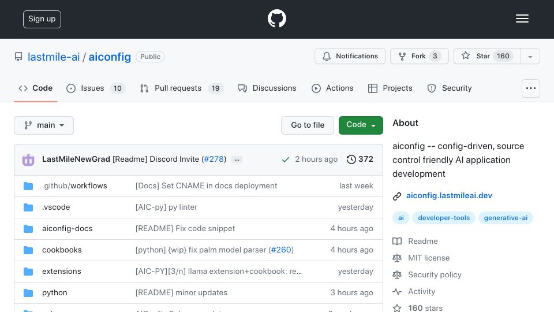Image resolution: width=554 pixels, height=312 pixels.
Task: Click the Activity pulse icon
Action: pyautogui.click(x=397, y=291)
